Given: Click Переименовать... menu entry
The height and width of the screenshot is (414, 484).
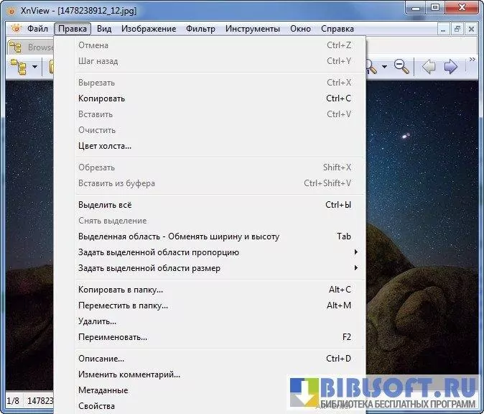Looking at the screenshot, I should point(113,337).
